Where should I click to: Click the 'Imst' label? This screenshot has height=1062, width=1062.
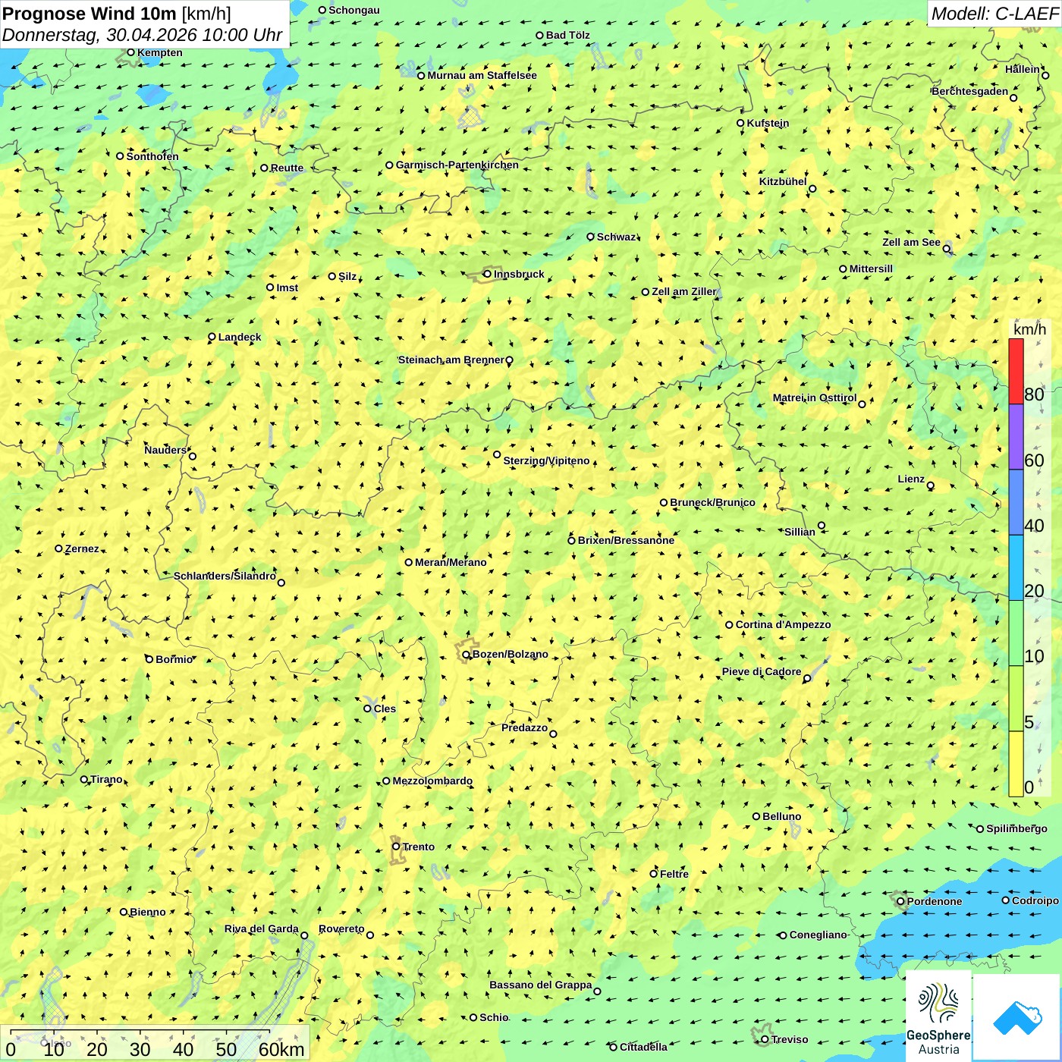pos(287,287)
